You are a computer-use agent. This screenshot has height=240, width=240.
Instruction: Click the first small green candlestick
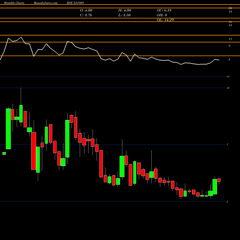[4, 154]
